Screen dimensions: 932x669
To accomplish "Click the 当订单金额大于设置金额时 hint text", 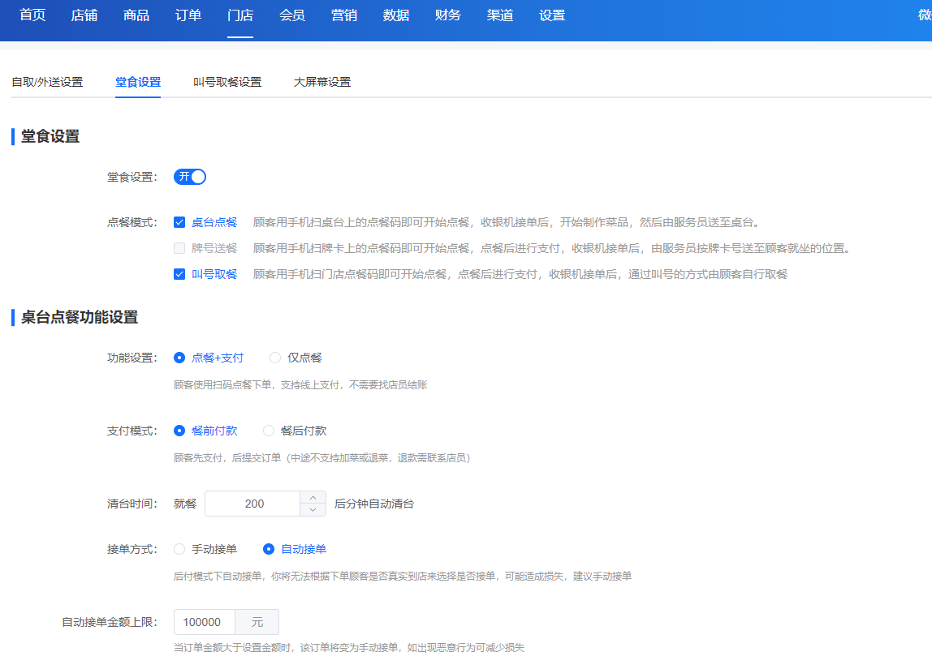I will click(349, 648).
